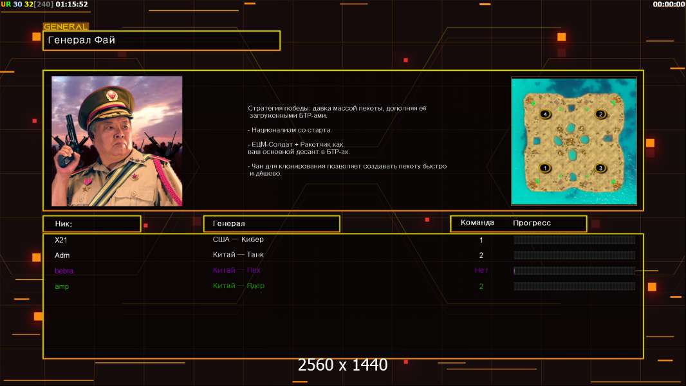
Task: Click bebra's loading progress bar
Action: (574, 271)
